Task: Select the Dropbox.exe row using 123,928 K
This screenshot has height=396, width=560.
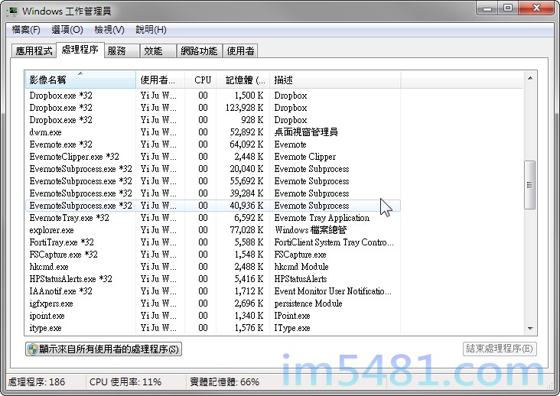Action: point(213,108)
